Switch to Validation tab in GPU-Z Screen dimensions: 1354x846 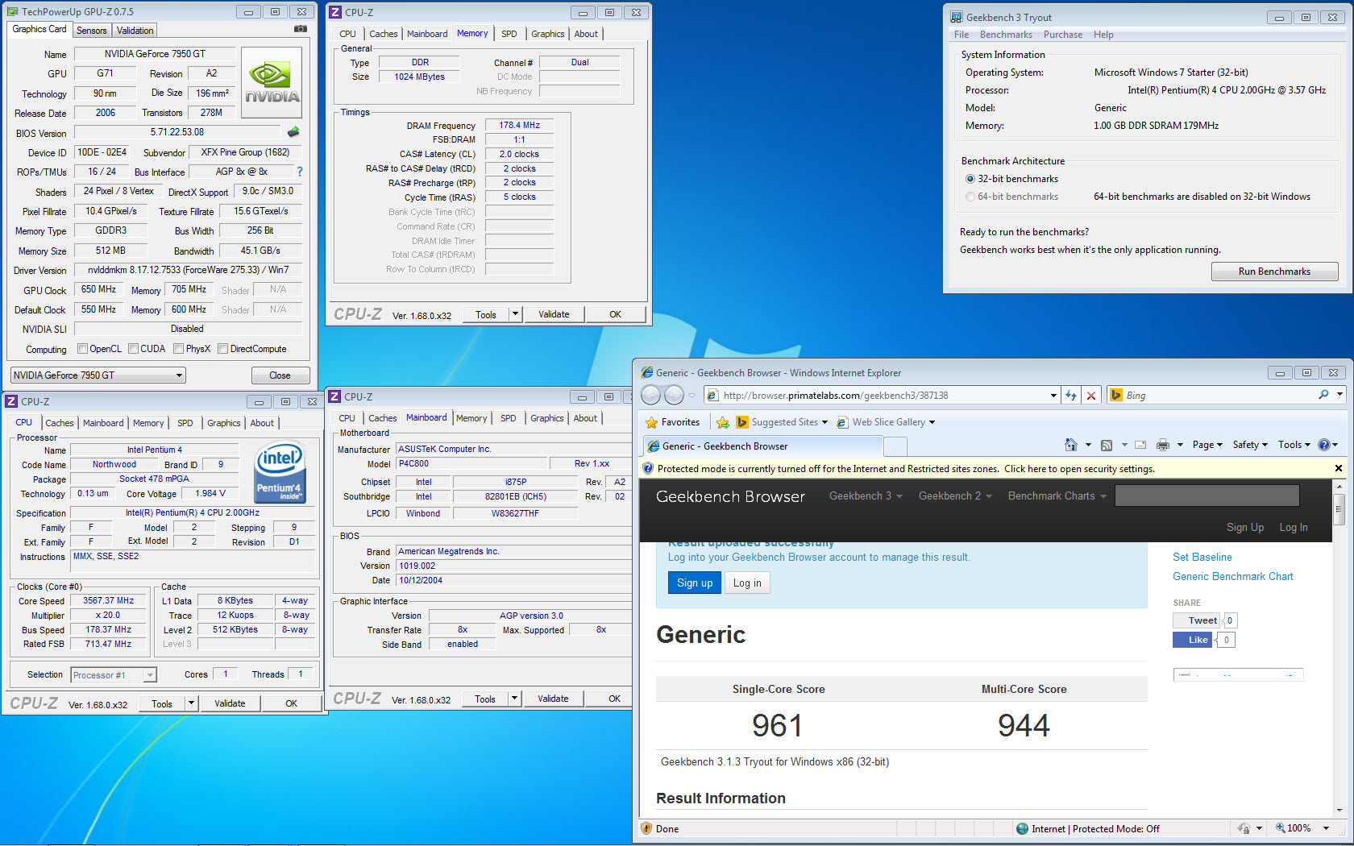(x=135, y=31)
